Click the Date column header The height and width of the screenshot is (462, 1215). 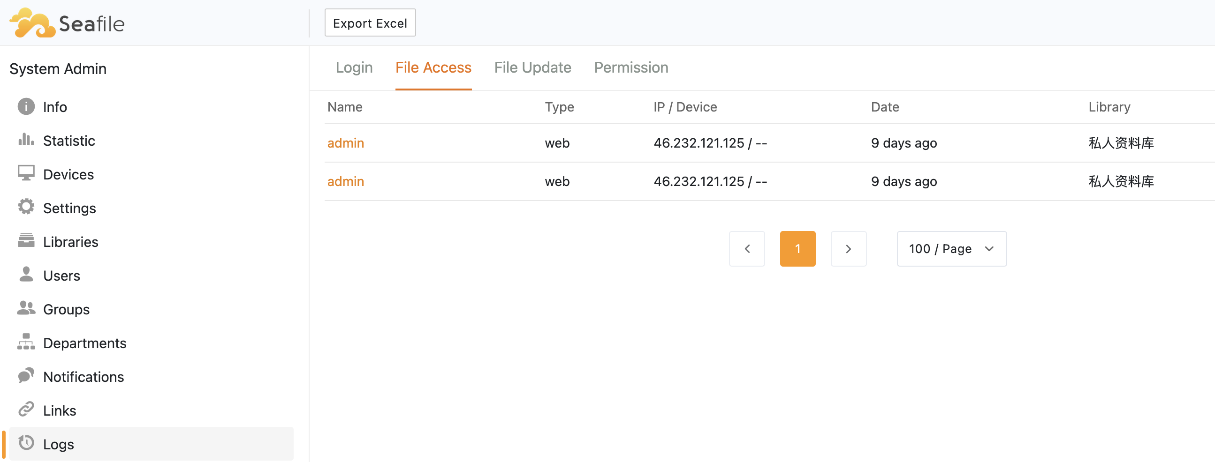(885, 107)
